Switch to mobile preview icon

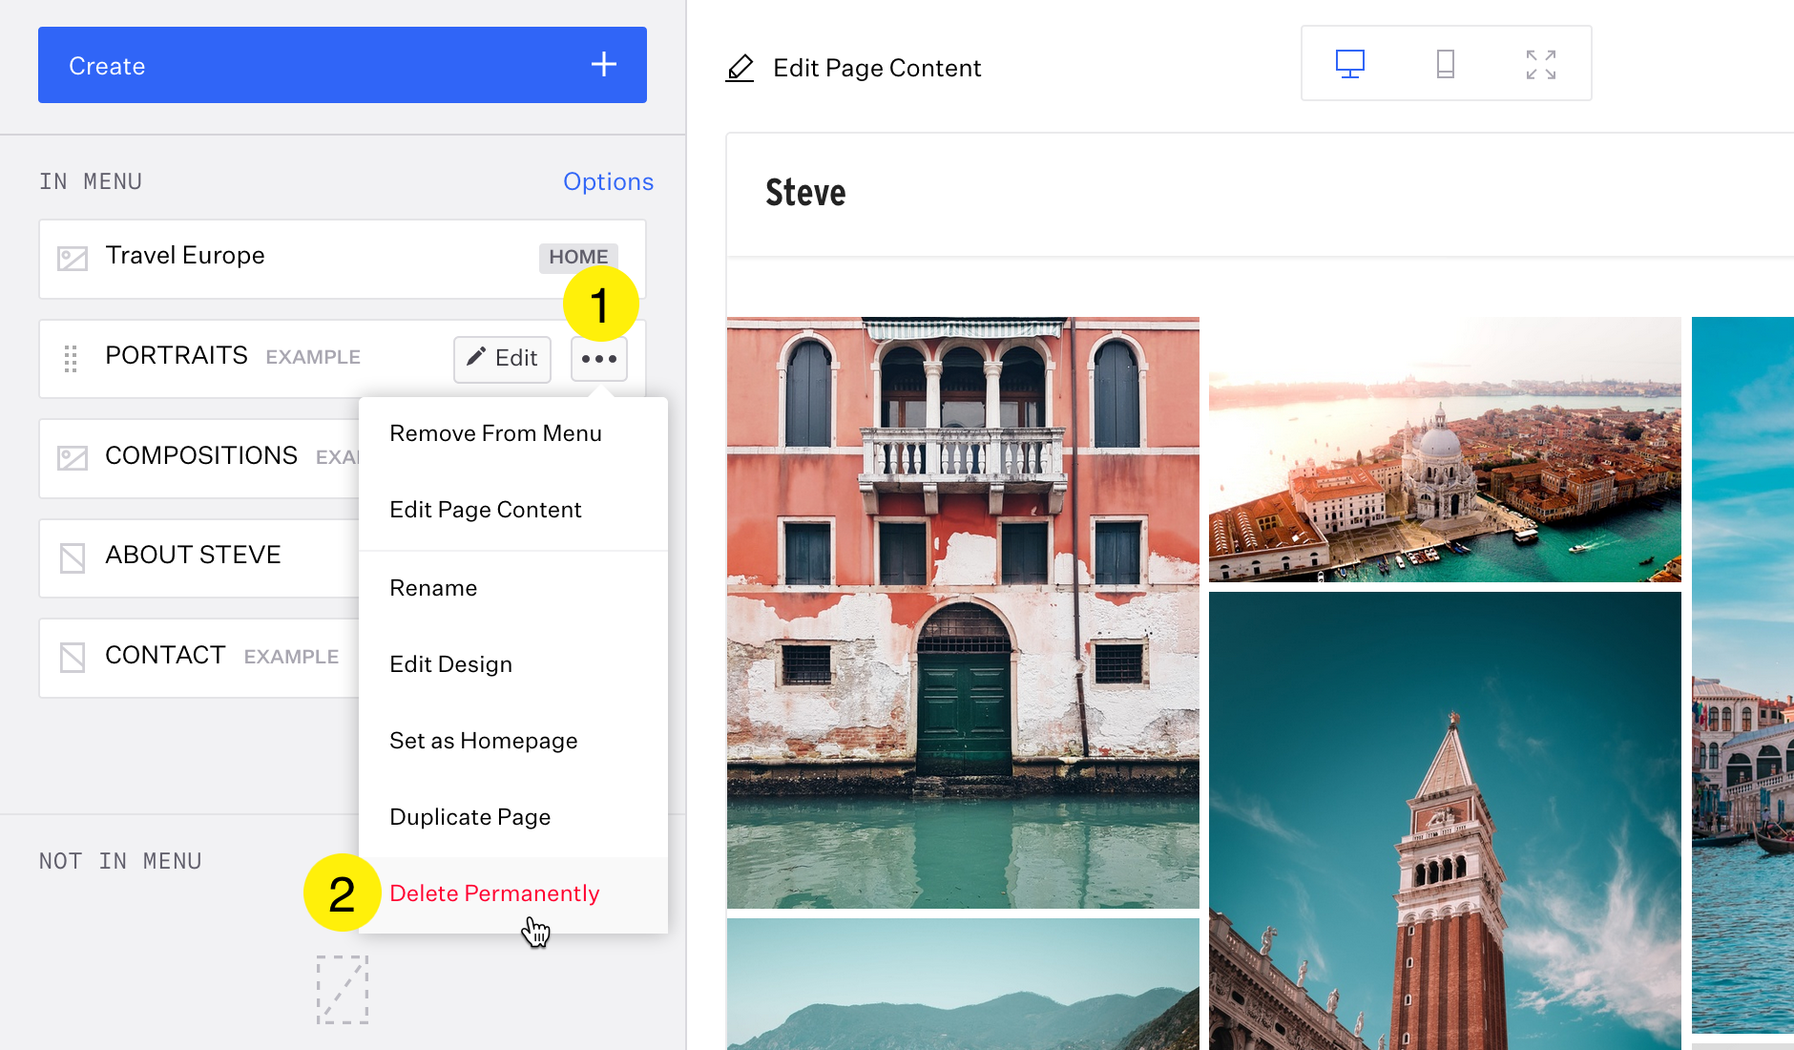[1445, 64]
